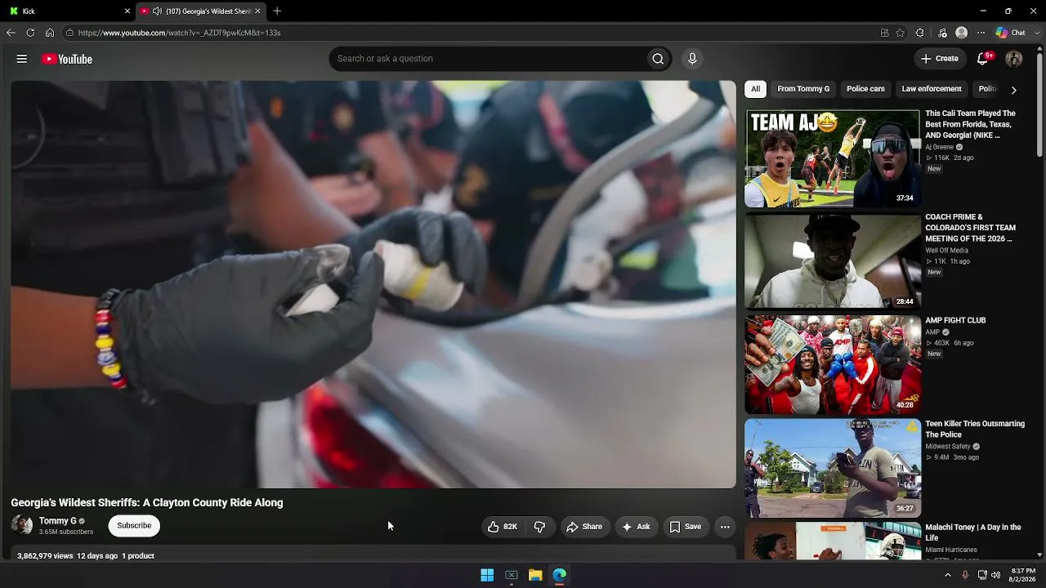Click the Midwest Safety channel name

click(x=948, y=447)
